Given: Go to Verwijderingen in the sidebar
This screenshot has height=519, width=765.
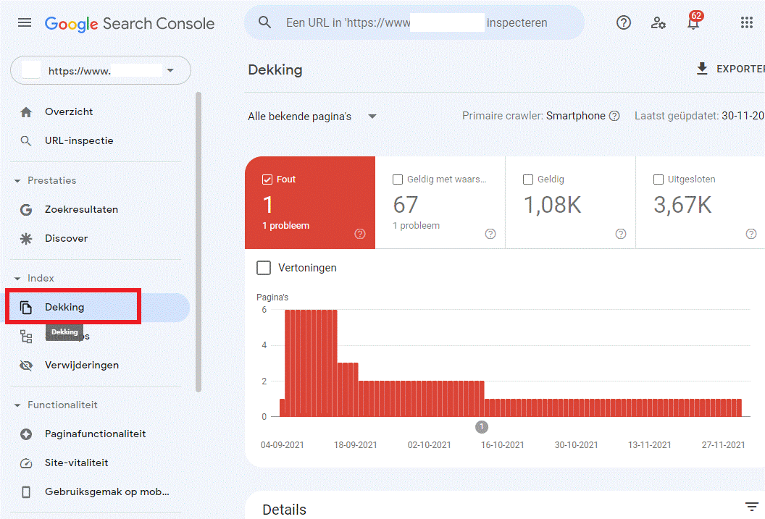Looking at the screenshot, I should (x=81, y=366).
